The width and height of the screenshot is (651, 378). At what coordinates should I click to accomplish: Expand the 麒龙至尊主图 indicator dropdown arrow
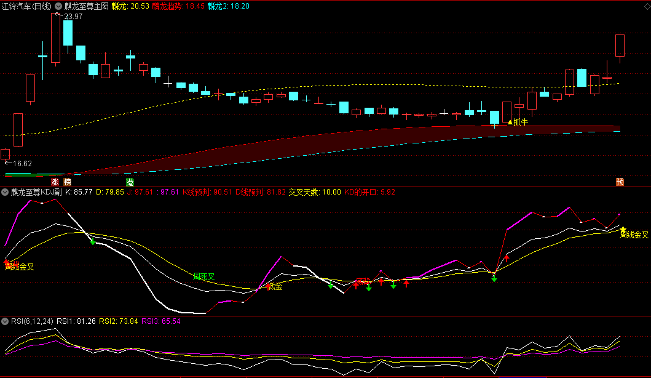click(58, 6)
